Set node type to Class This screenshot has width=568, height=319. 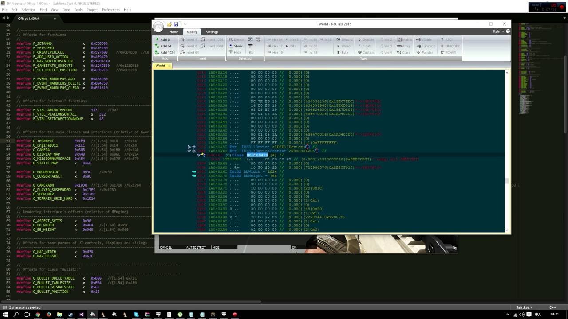[404, 53]
